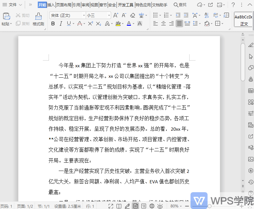Decrease font size with A- icon
Viewport: 254px width, 209px height.
click(x=124, y=15)
